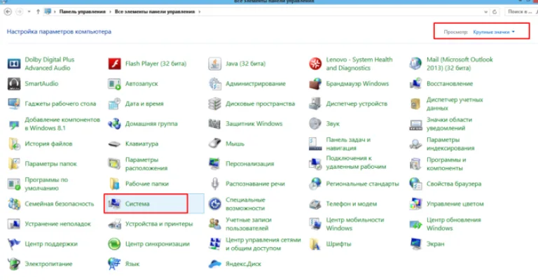Click in the search field Поиск
The image size is (538, 280).
click(521, 12)
